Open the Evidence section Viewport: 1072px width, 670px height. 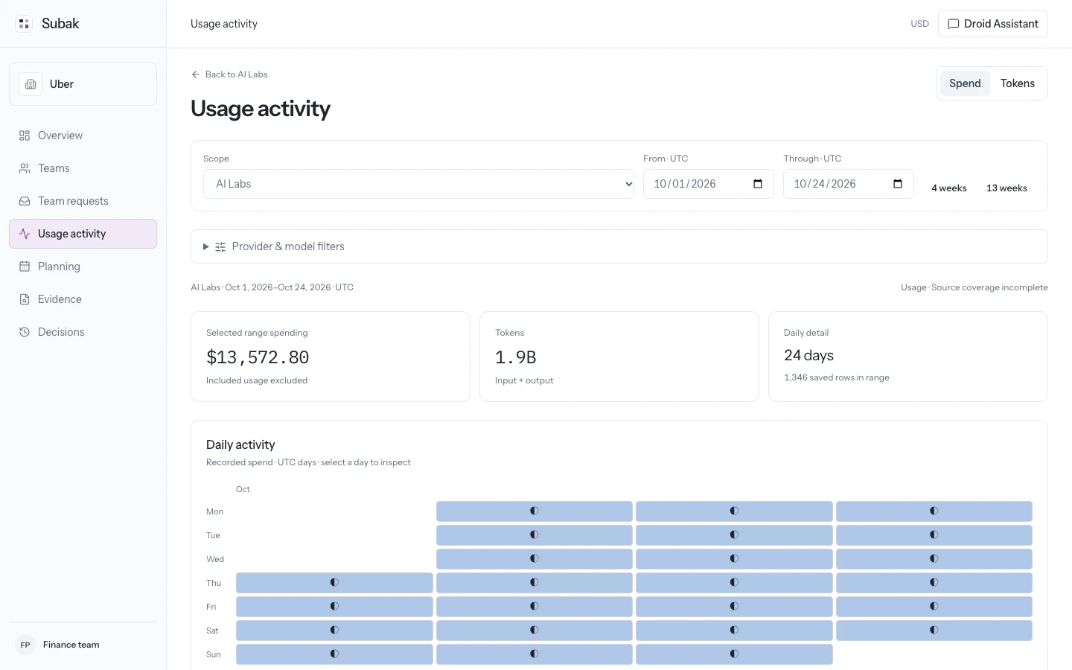(83, 299)
